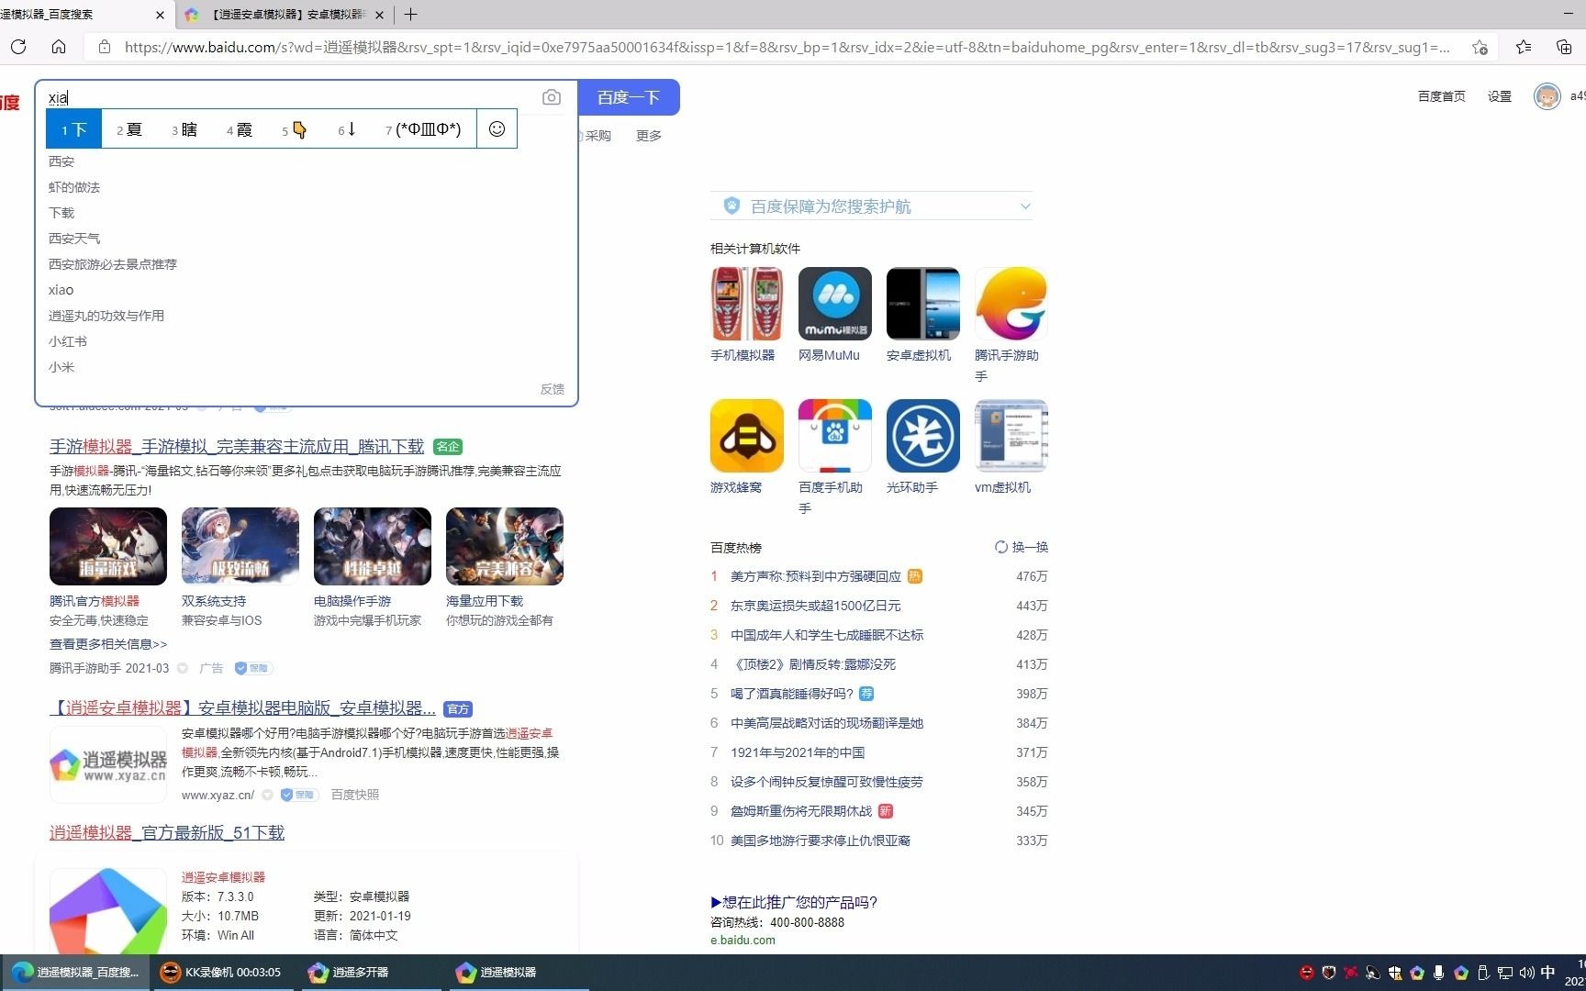Click the 中 input method tray indicator
The height and width of the screenshot is (991, 1586).
pyautogui.click(x=1548, y=973)
